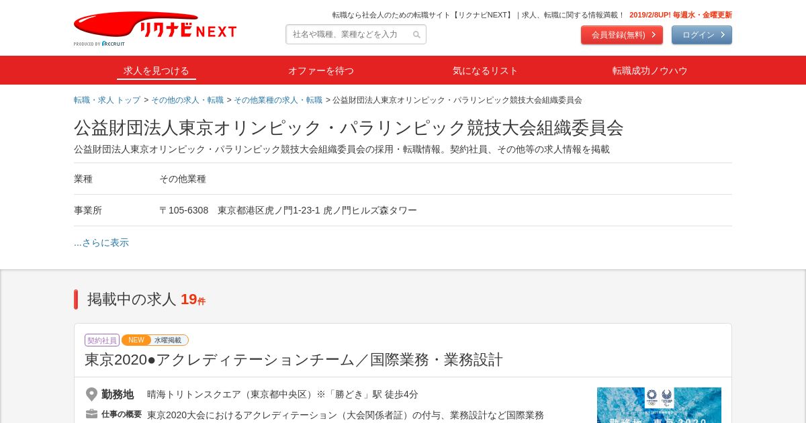Click the NEW 水曜掲載 badge

pyautogui.click(x=155, y=340)
